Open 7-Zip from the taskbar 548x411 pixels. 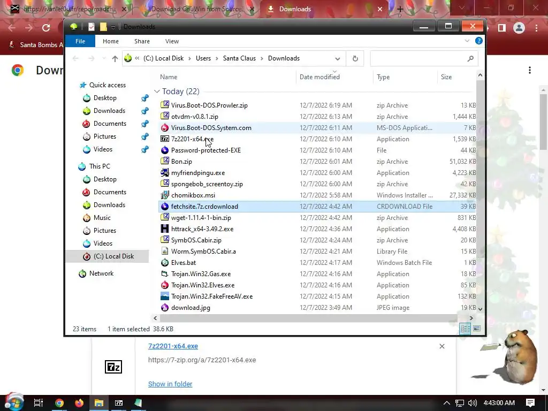coord(119,402)
